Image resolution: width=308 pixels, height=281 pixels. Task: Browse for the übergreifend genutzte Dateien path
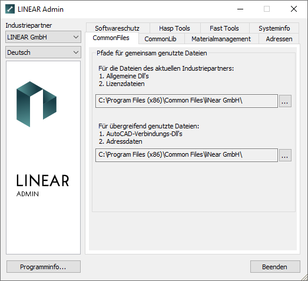point(285,156)
